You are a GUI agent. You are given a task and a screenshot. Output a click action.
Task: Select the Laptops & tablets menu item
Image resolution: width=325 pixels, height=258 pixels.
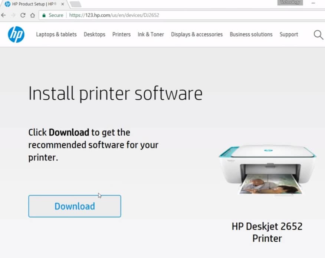click(x=56, y=34)
